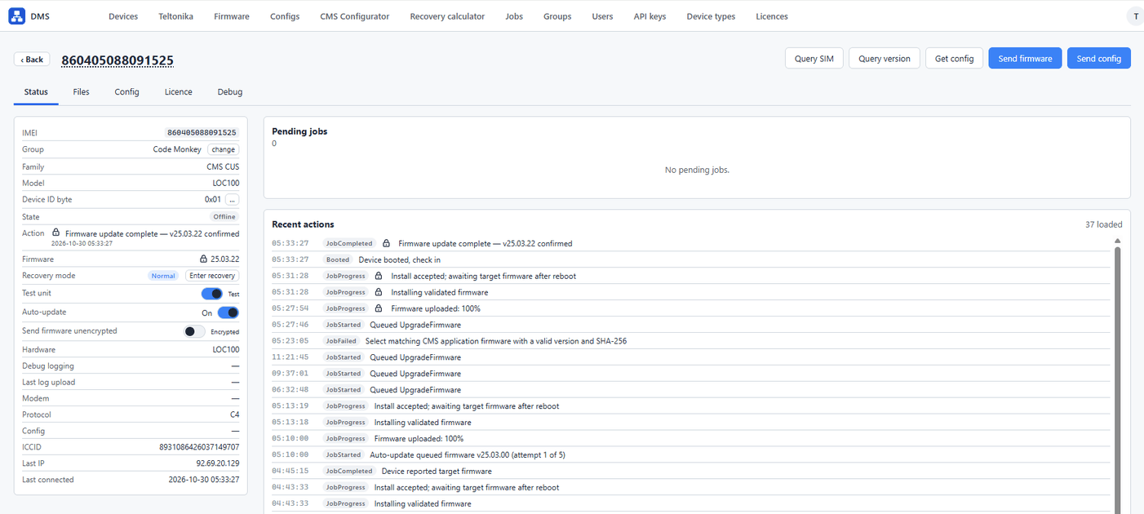
Task: Click the Last IP value 92.69.20.129
Action: tap(218, 463)
